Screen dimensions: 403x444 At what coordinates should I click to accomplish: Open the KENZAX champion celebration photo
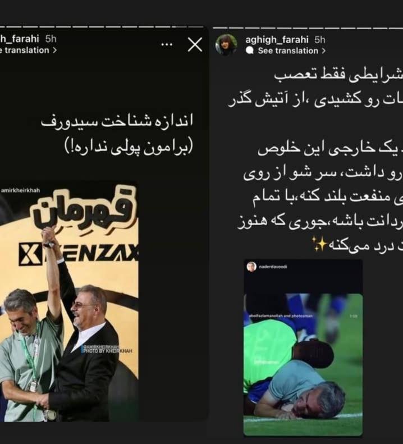click(x=69, y=301)
